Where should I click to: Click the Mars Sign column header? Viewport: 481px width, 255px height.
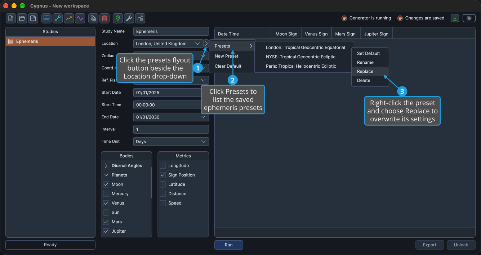tap(346, 34)
